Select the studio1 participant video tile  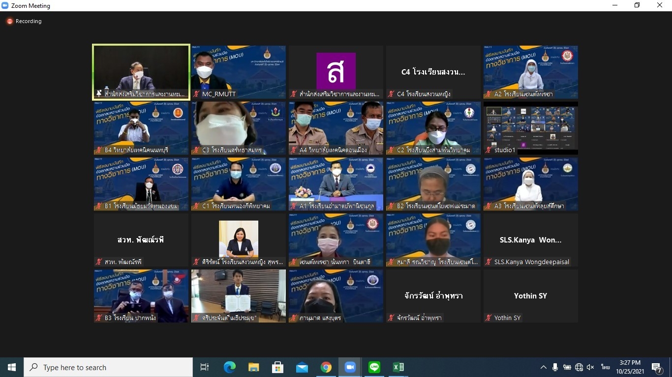[x=531, y=128]
